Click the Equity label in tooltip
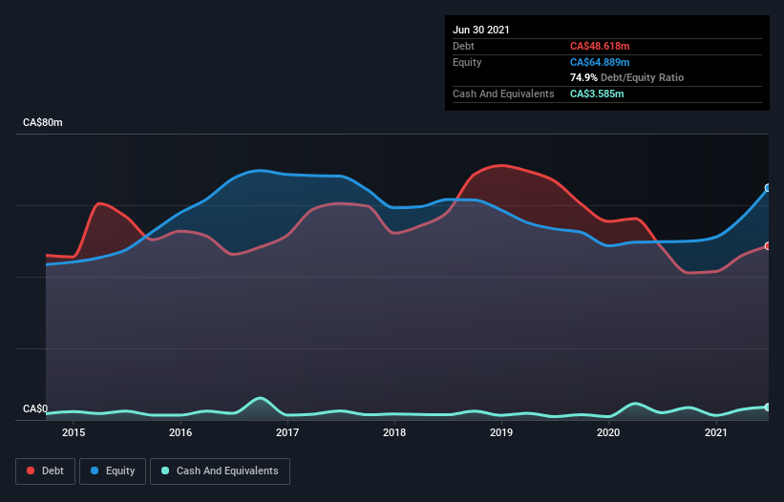Viewport: 784px width, 502px height. click(467, 62)
